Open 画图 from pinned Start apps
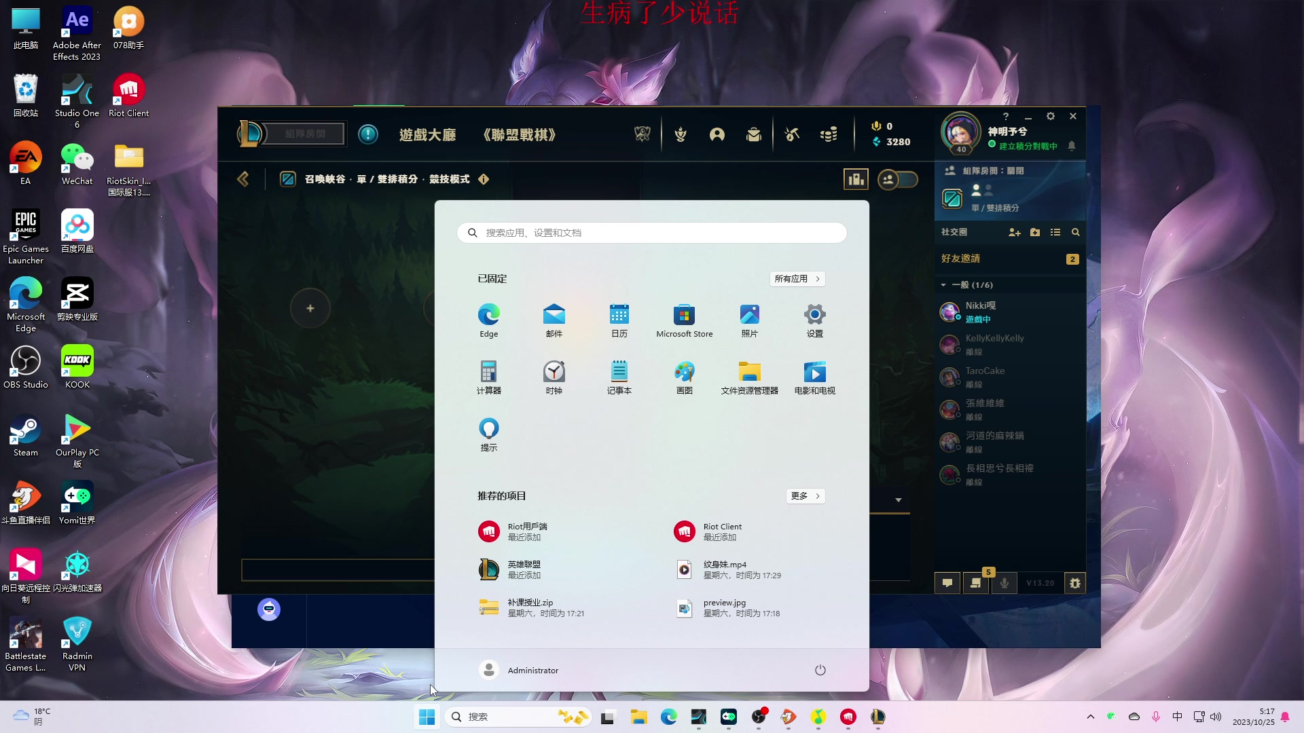The image size is (1304, 733). click(685, 377)
